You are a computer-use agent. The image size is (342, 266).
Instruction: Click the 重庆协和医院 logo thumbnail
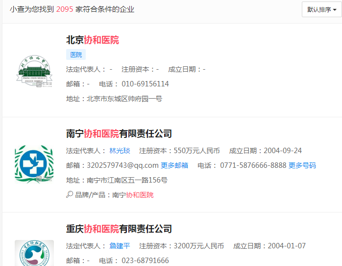[x=34, y=253]
